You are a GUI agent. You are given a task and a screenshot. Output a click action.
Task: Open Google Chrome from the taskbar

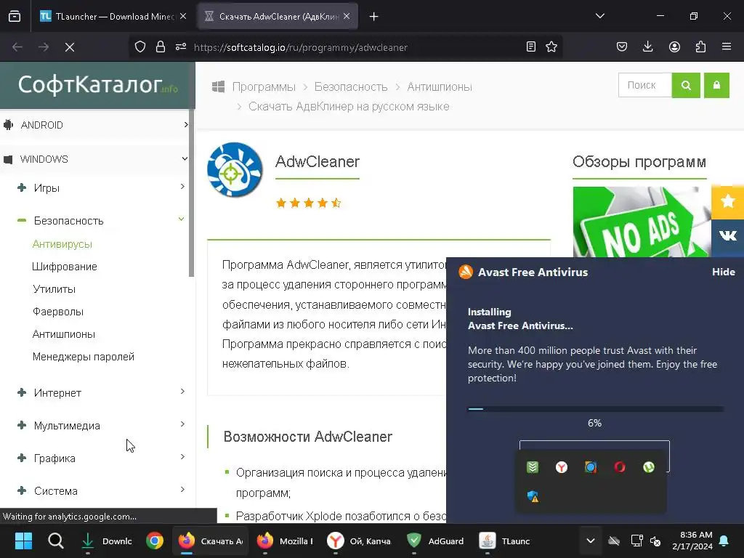pyautogui.click(x=155, y=541)
